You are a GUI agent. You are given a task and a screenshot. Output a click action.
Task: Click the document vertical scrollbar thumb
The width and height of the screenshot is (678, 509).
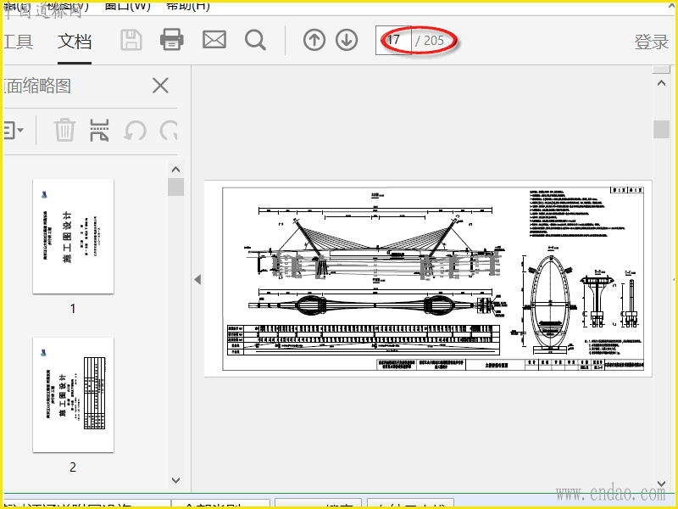coord(661,129)
